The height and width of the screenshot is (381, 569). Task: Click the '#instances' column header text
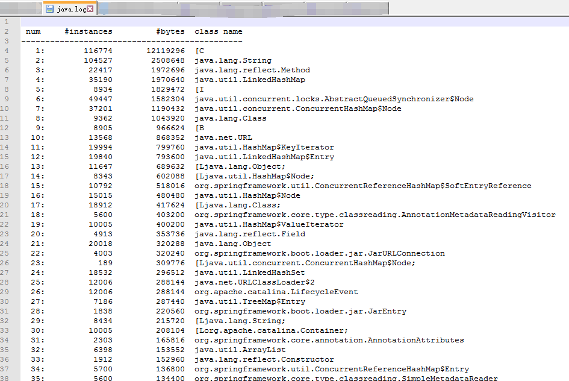[x=89, y=31]
